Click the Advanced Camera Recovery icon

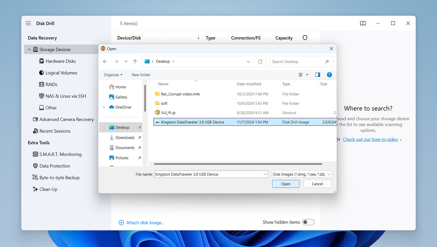point(35,119)
